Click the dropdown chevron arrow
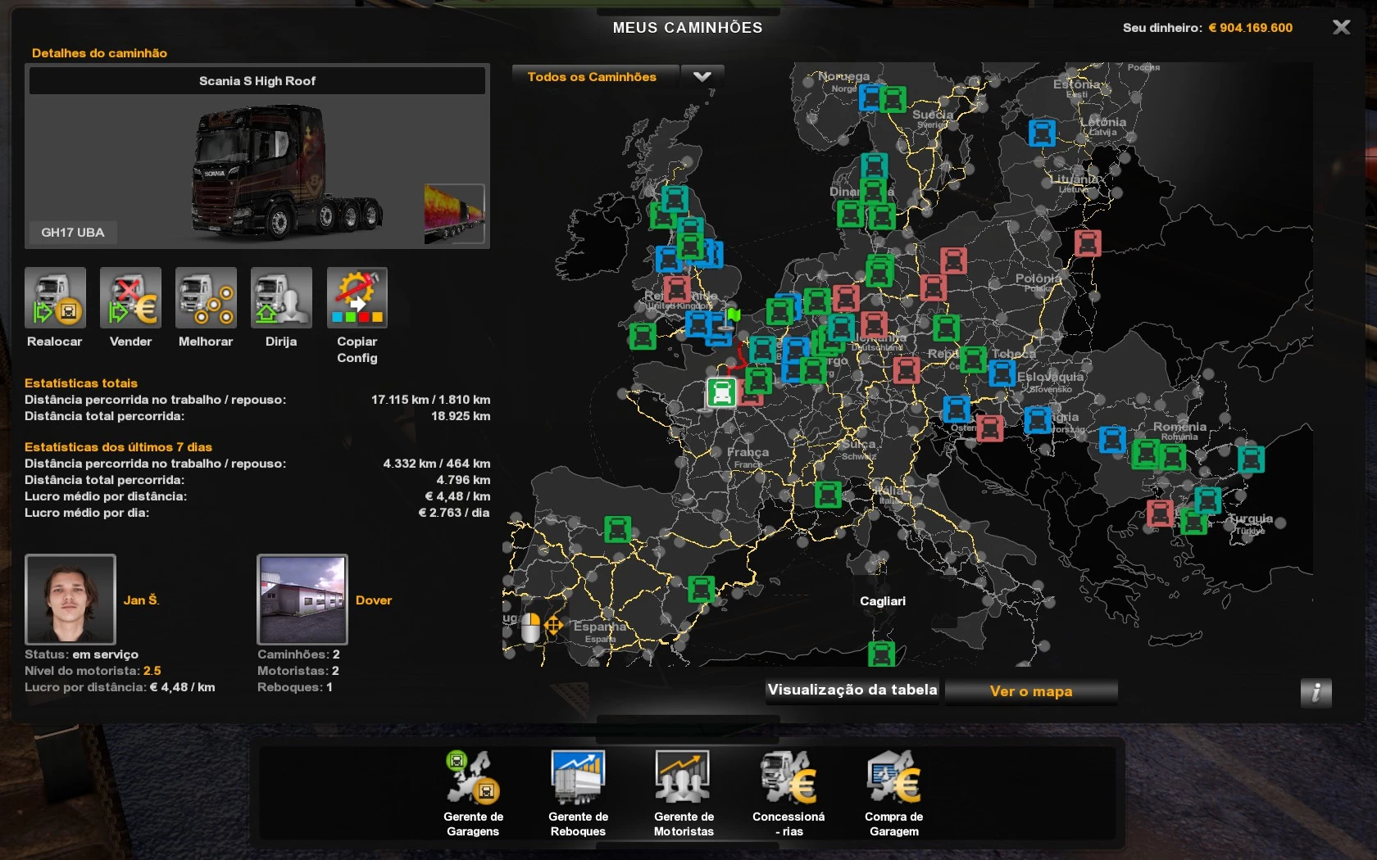The height and width of the screenshot is (860, 1377). coord(702,77)
